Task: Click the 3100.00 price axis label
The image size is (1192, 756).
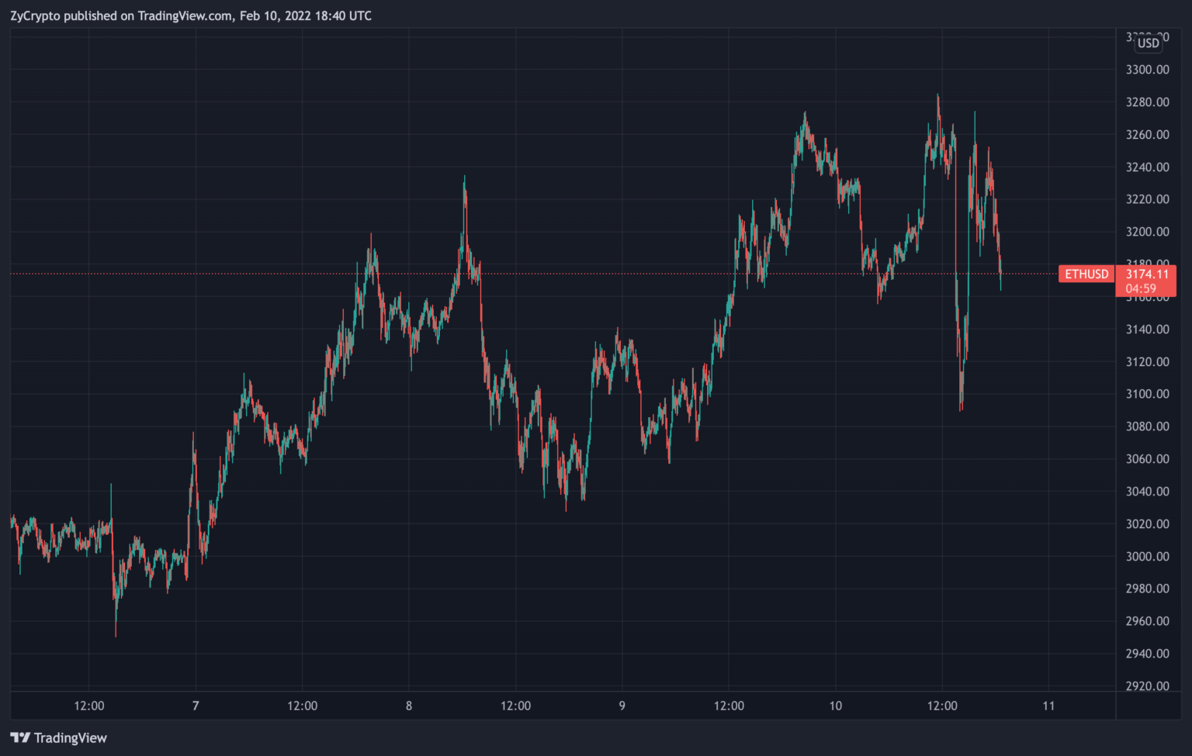Action: coord(1147,394)
